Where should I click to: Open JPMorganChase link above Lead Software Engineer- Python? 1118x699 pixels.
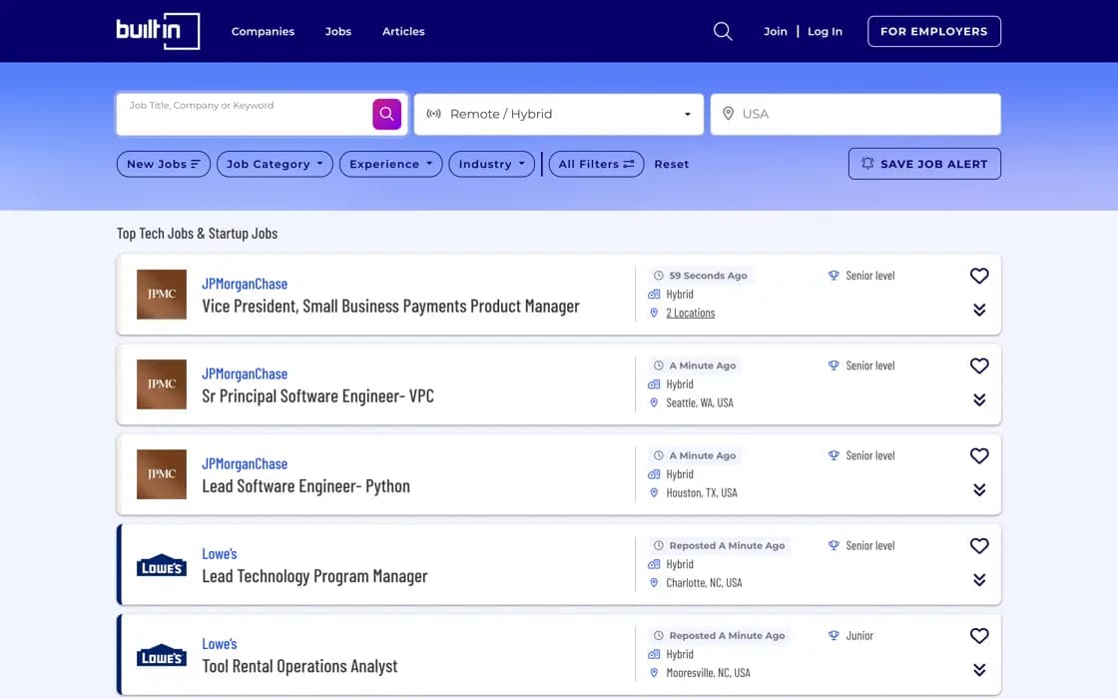pyautogui.click(x=245, y=463)
